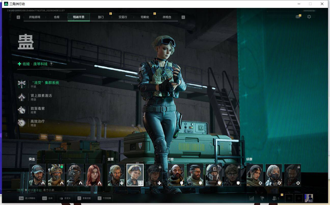Select the red-haired assault operator portrait
Image resolution: width=330 pixels, height=205 pixels.
click(x=94, y=175)
